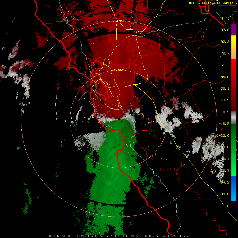Click the -109.8 legend value
238x238 pixels.
click(x=223, y=194)
